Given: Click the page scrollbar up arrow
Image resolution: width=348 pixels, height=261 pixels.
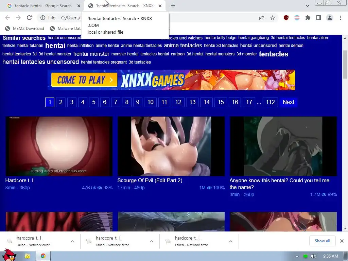Looking at the screenshot, I should [345, 38].
